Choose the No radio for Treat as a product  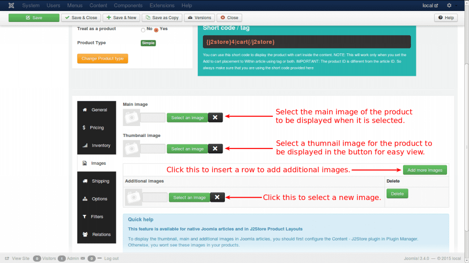click(142, 29)
